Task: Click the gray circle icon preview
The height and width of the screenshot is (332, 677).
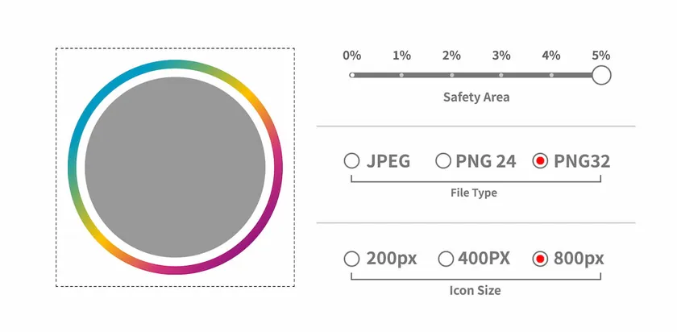Action: [x=175, y=168]
